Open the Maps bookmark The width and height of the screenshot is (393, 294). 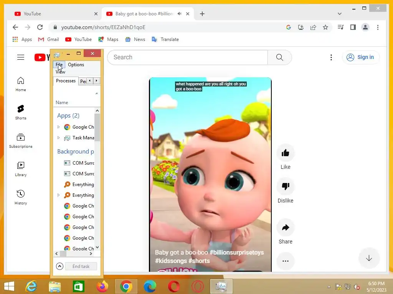point(108,39)
